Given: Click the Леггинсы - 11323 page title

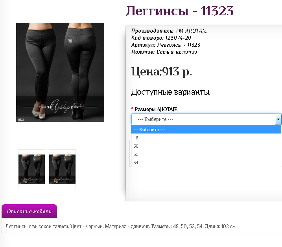Looking at the screenshot, I should (x=179, y=11).
